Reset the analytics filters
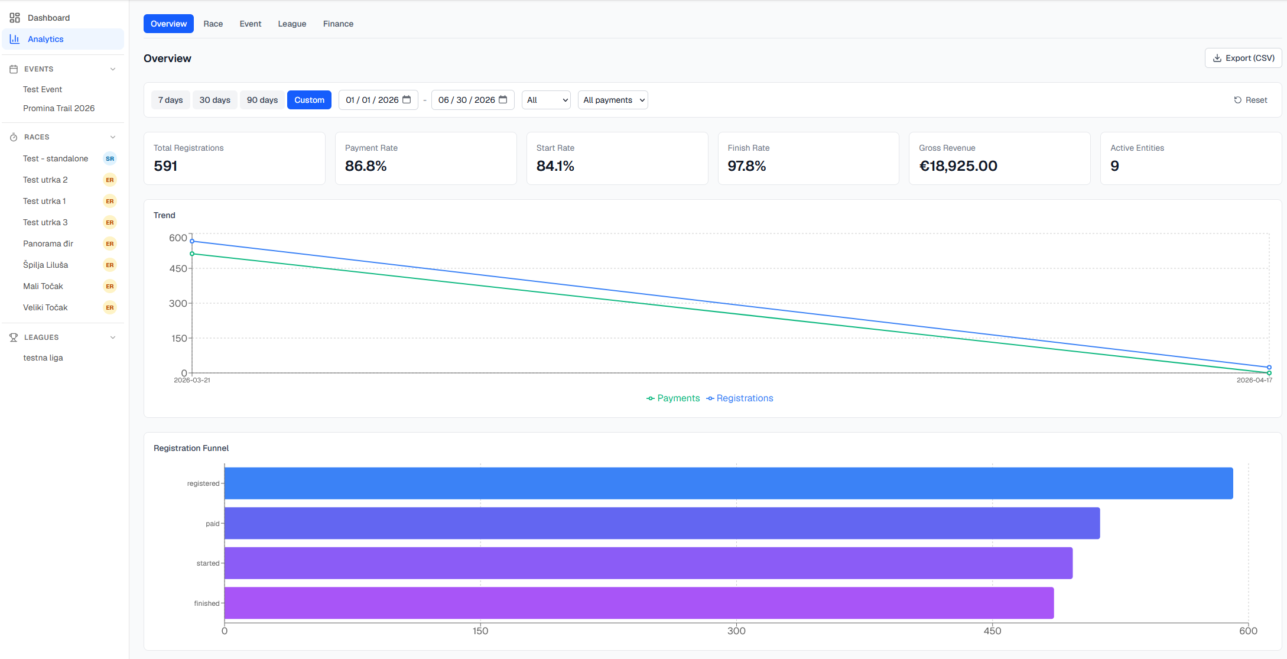 (x=1250, y=100)
